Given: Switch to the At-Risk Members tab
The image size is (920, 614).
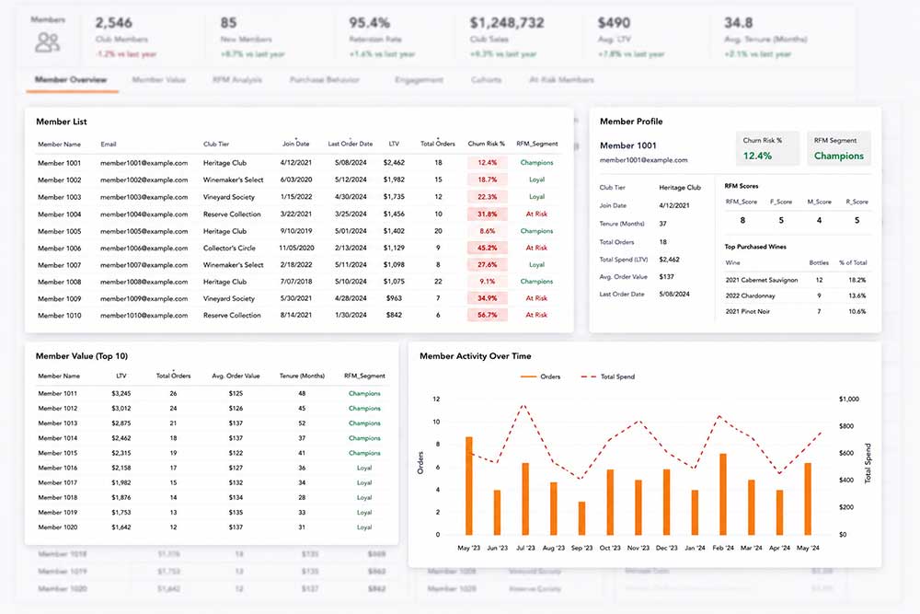Looking at the screenshot, I should pos(561,80).
